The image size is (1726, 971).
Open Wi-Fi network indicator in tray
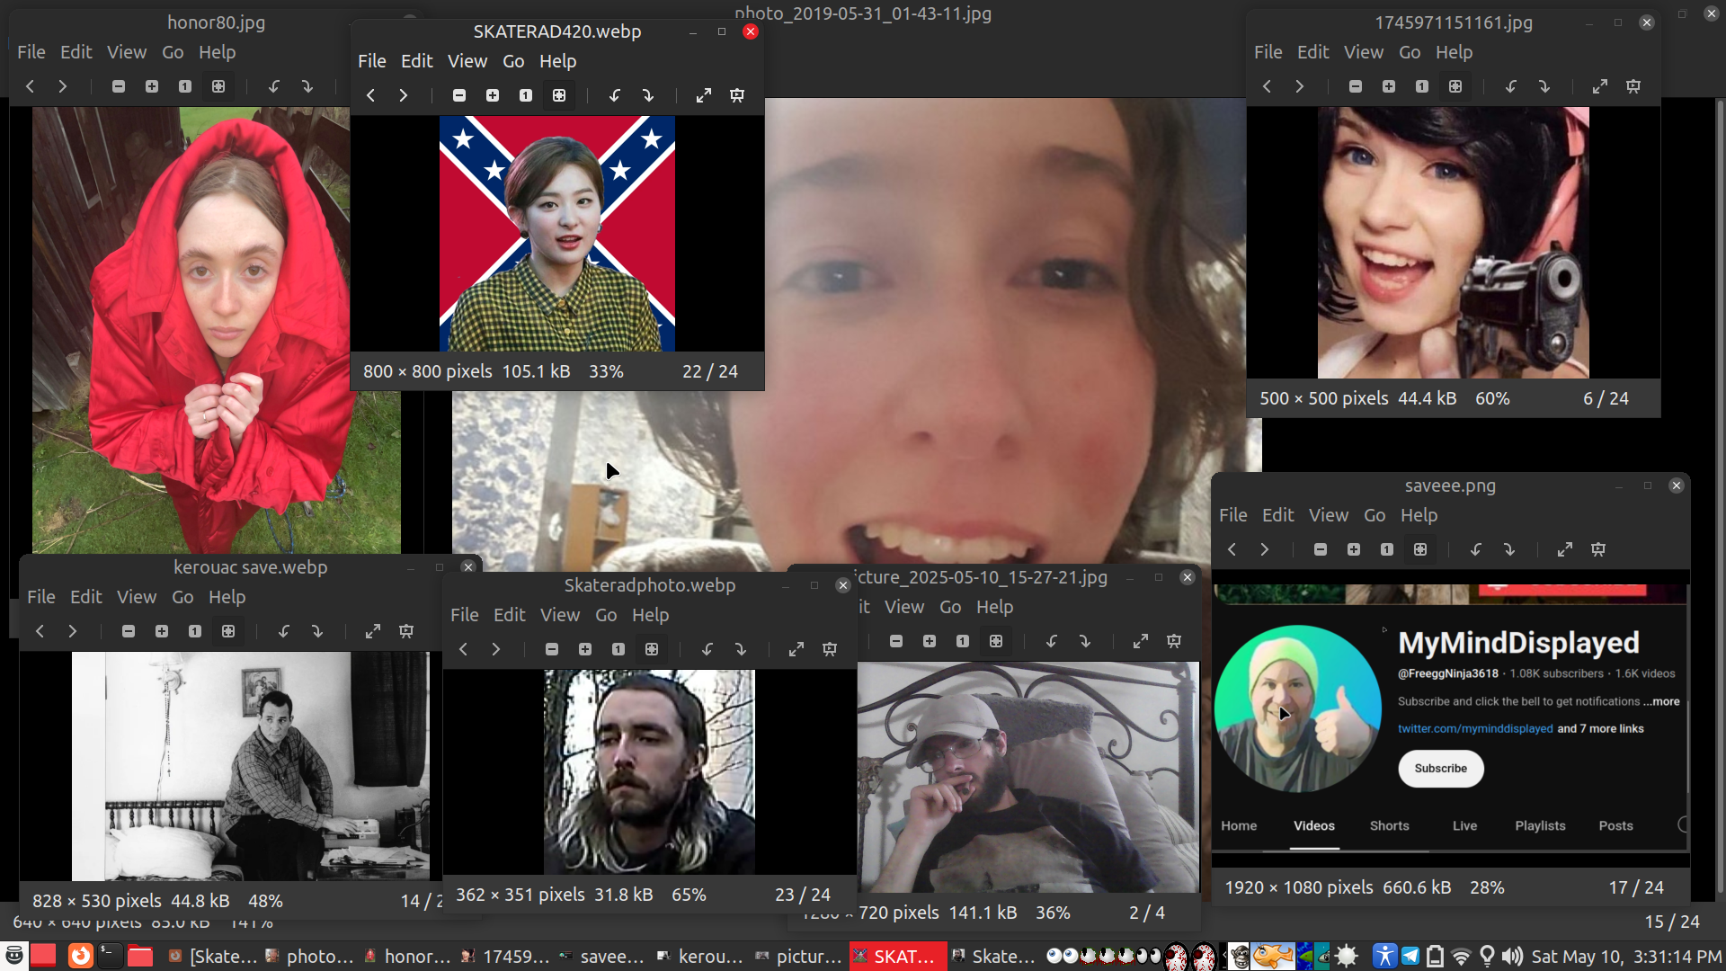point(1462,957)
